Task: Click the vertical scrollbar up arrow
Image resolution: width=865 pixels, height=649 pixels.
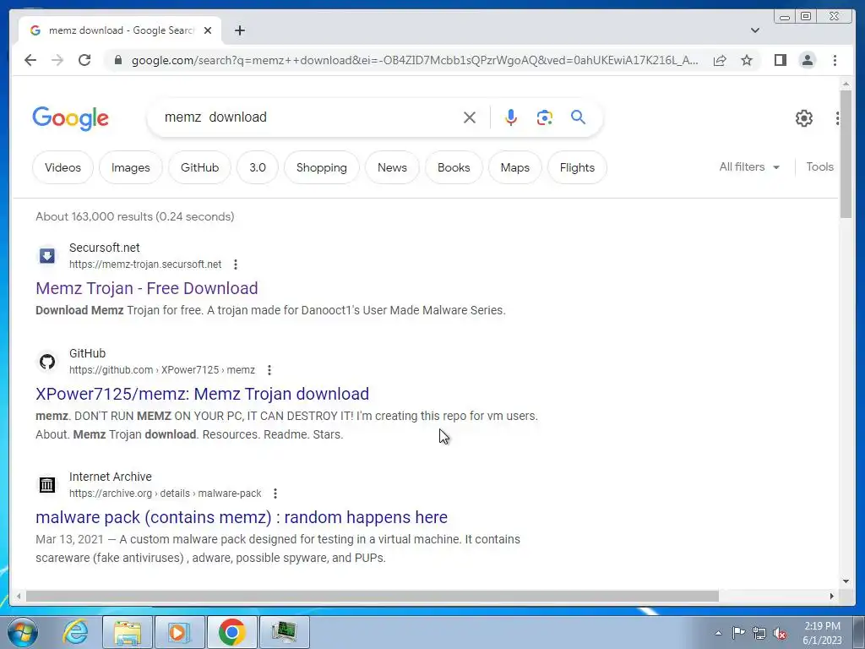Action: [x=846, y=84]
